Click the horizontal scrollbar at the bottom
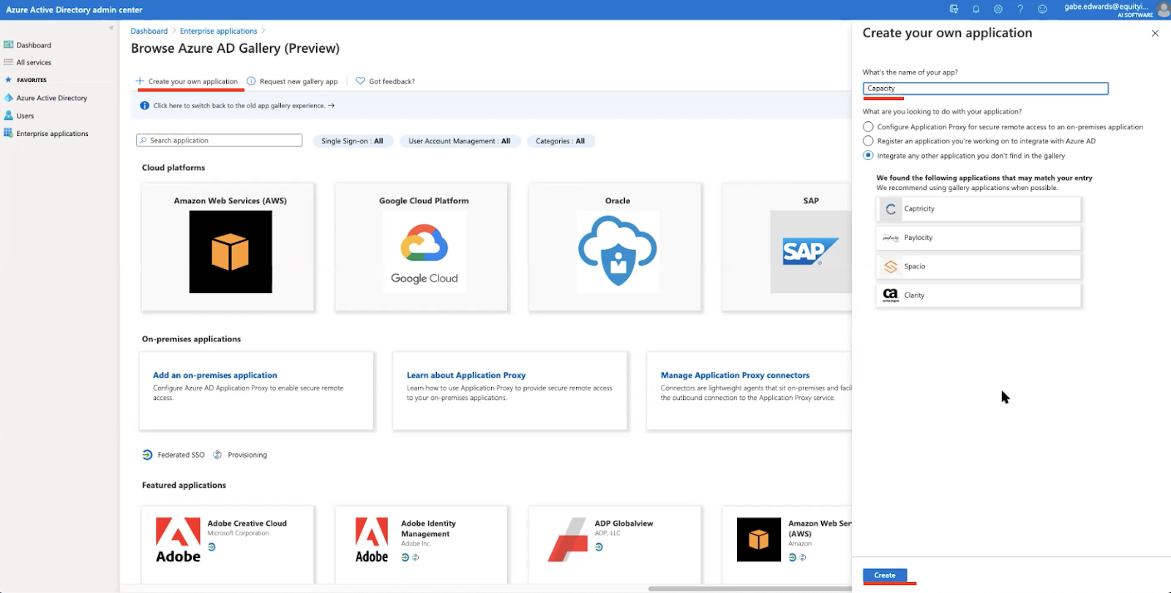 tap(749, 589)
